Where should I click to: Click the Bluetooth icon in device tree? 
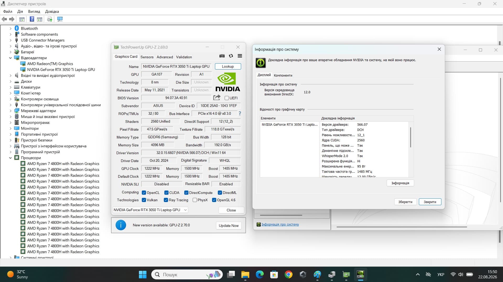(x=17, y=28)
